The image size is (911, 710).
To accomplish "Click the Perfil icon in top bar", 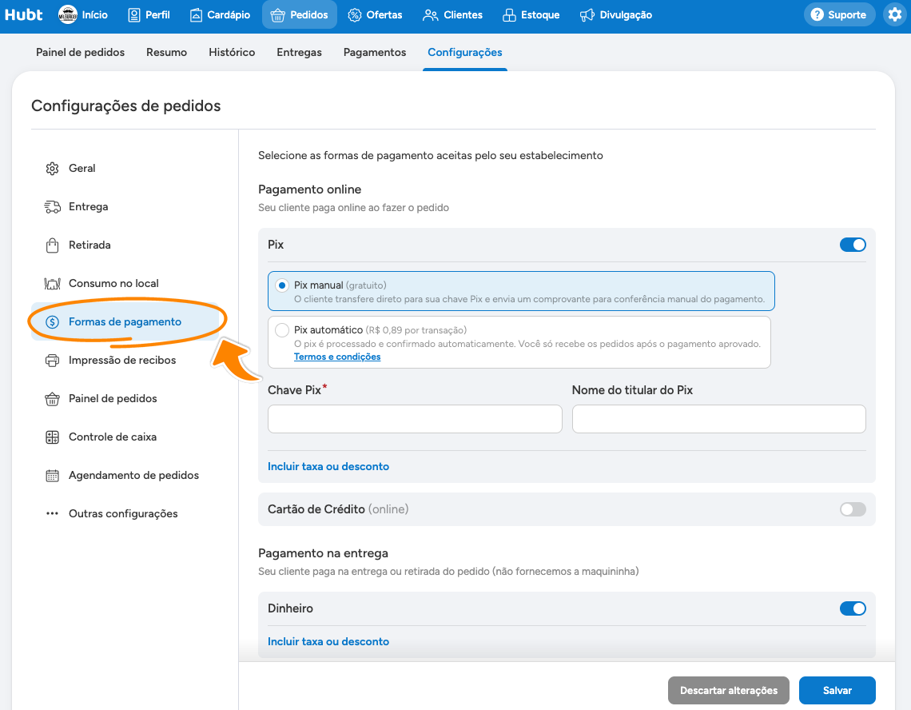I will coord(133,15).
